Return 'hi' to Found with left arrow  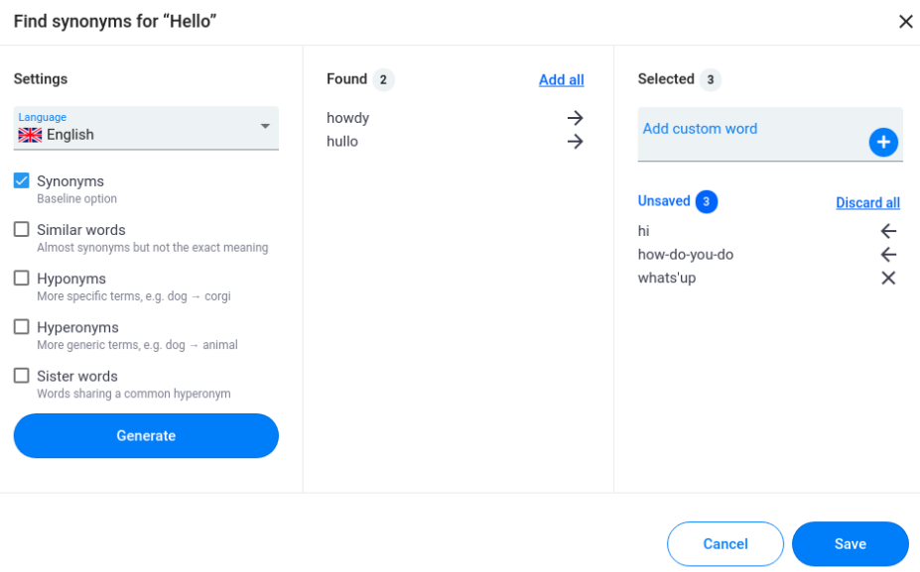click(x=888, y=231)
